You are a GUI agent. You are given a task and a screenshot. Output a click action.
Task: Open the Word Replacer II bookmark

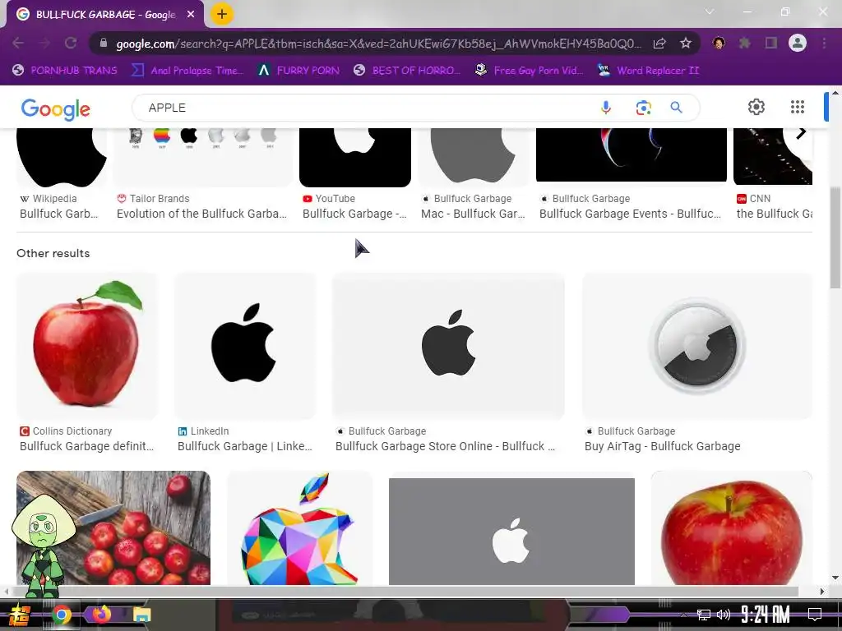point(649,71)
